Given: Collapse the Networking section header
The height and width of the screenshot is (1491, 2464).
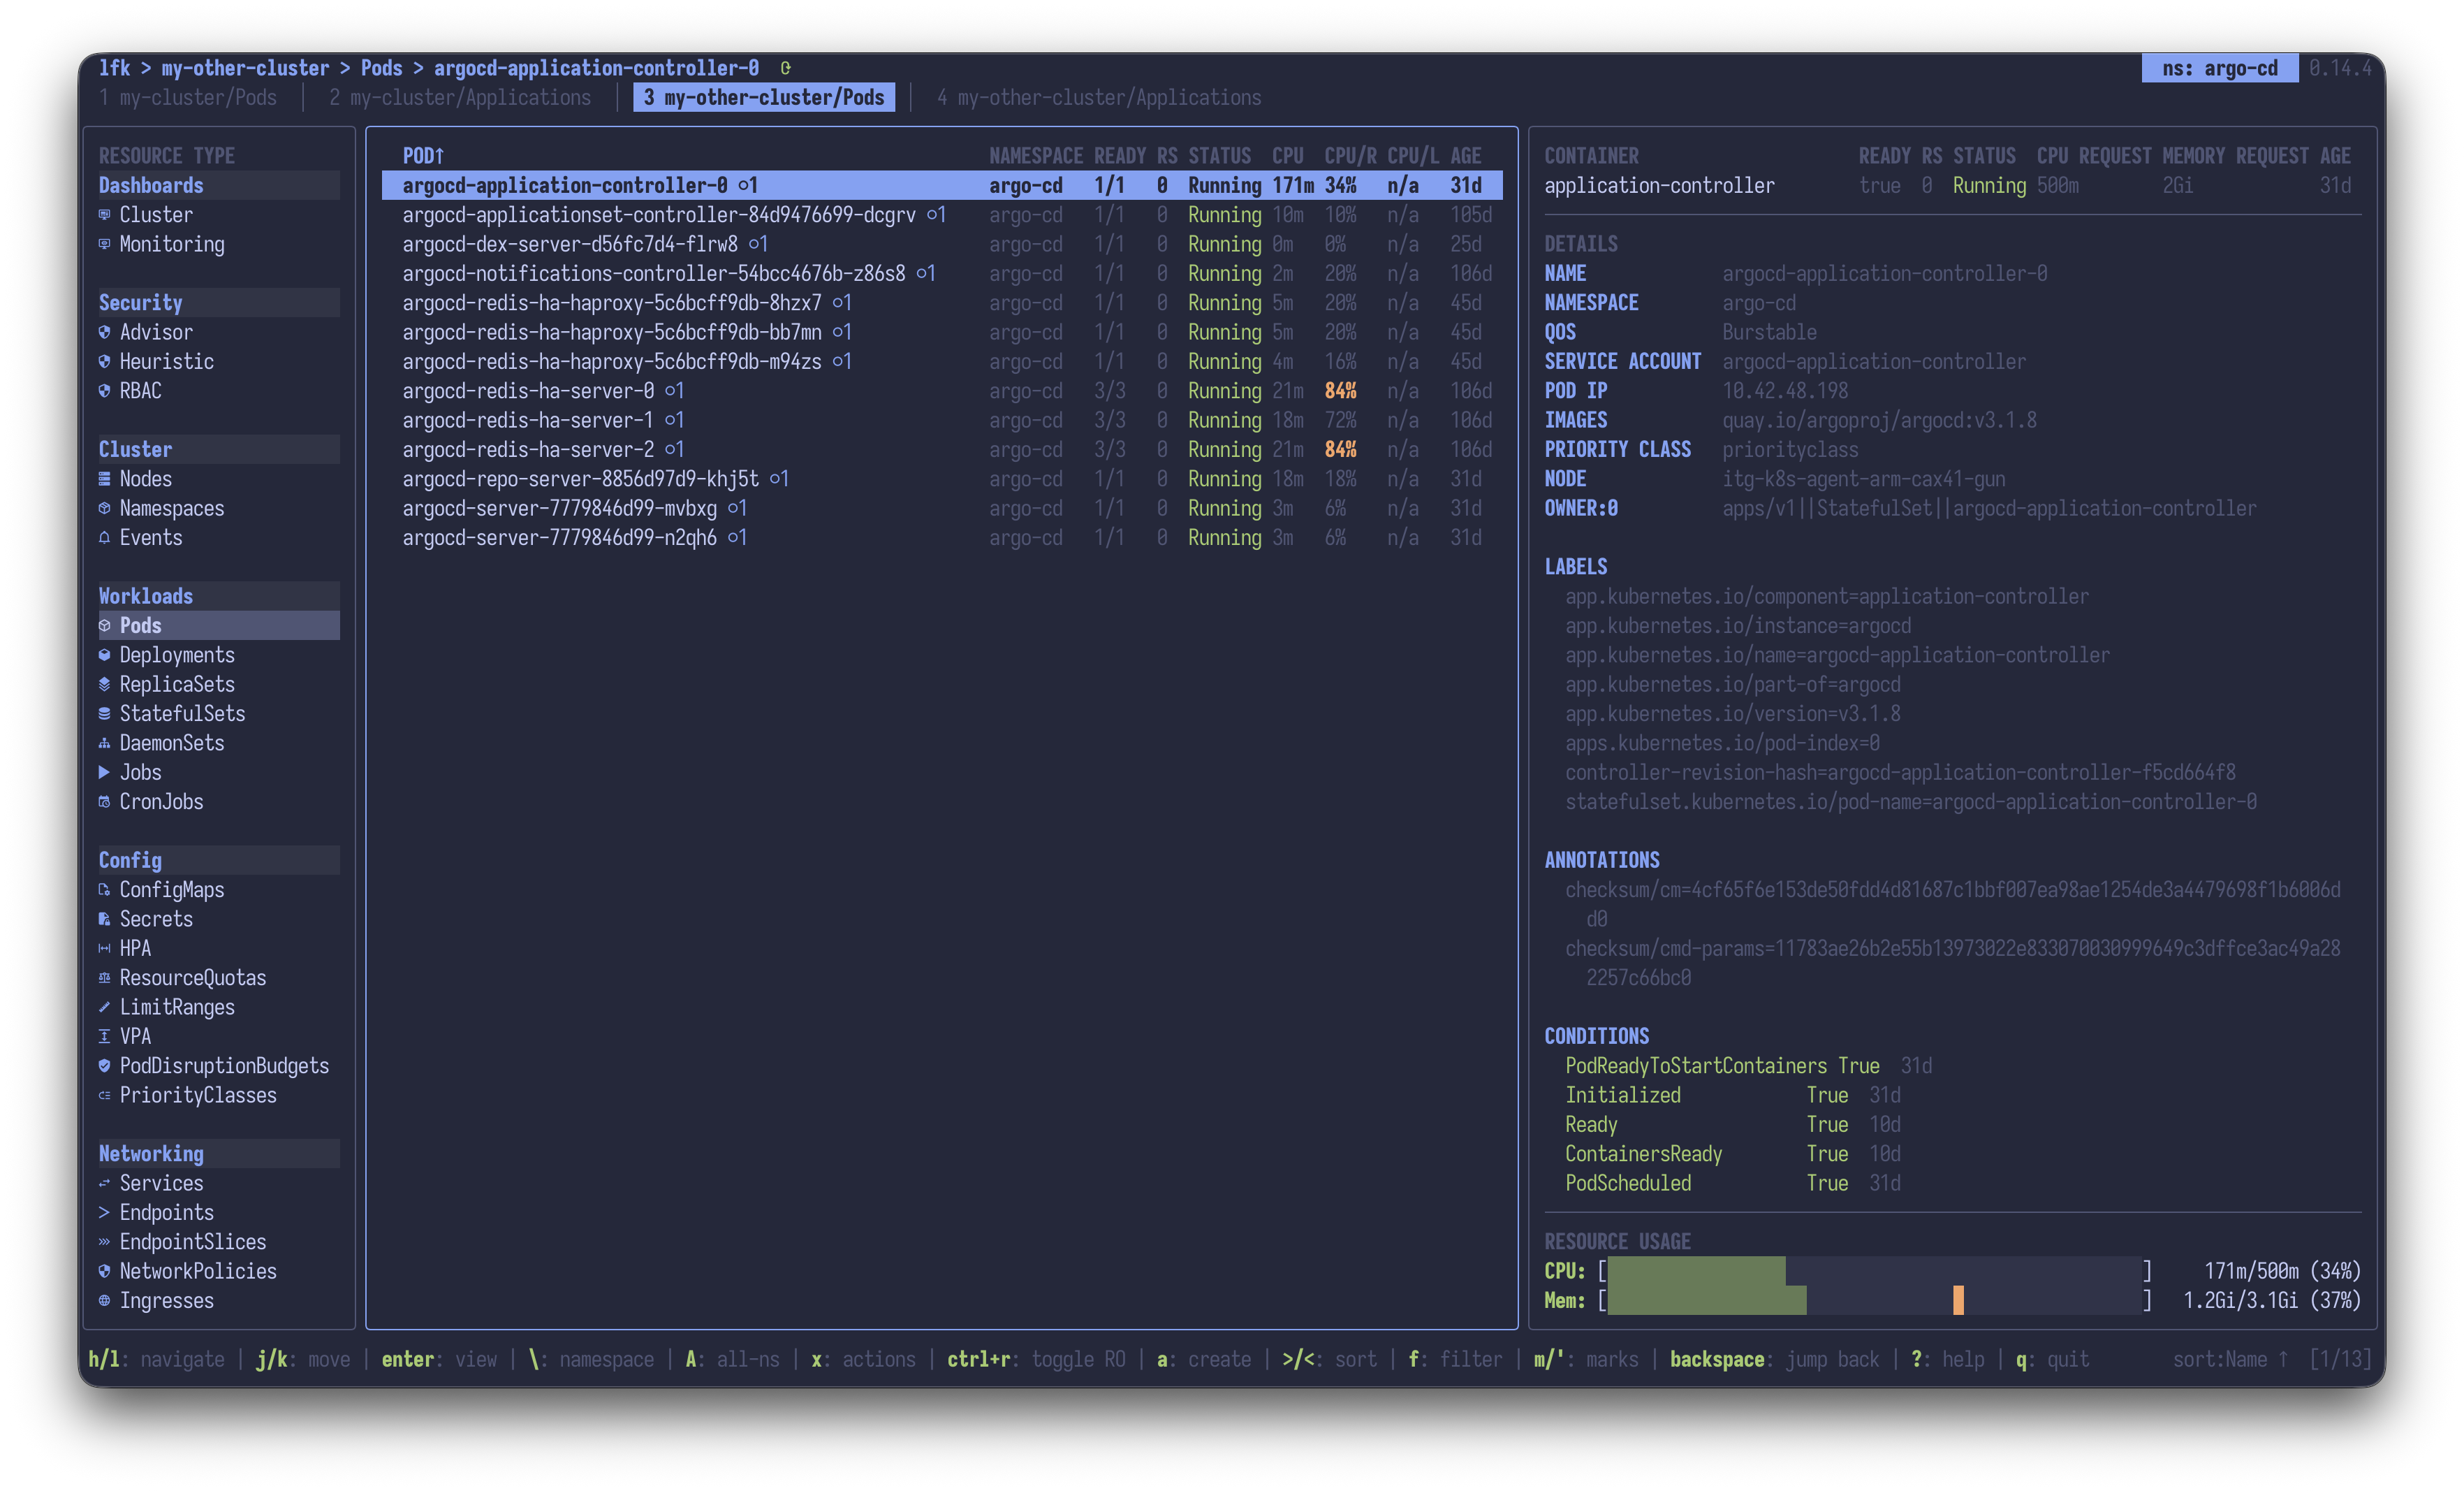Looking at the screenshot, I should point(219,1154).
